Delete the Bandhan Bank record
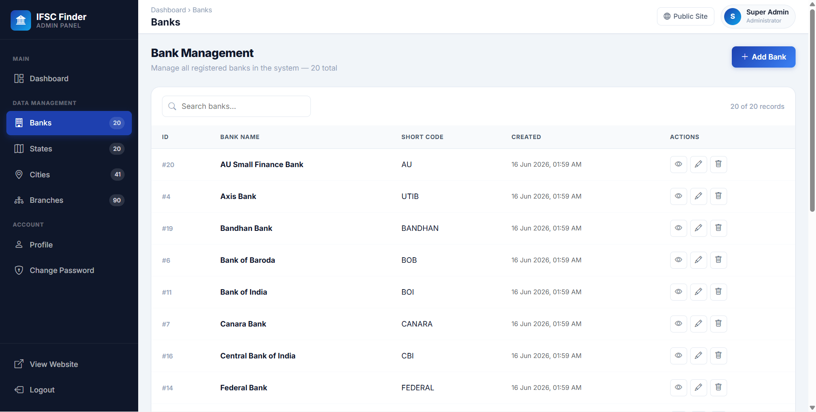 pos(718,228)
